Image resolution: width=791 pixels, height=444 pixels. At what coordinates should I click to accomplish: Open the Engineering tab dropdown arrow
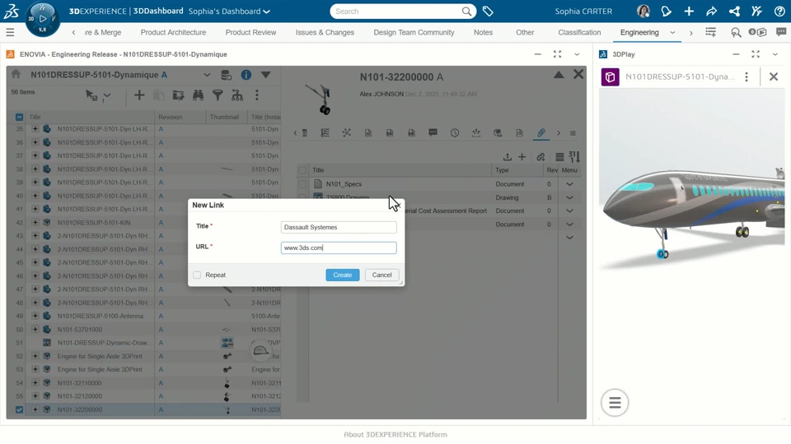(x=672, y=32)
